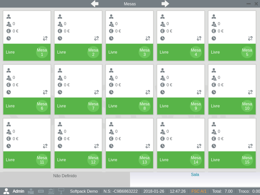Viewport: 260px width, 195px height.
Task: Click the customer display icon in status bar
Action: coord(61,191)
